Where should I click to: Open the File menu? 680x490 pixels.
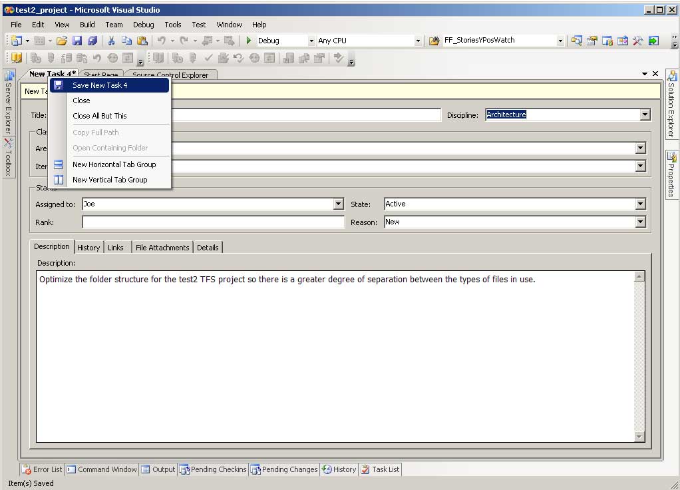16,25
